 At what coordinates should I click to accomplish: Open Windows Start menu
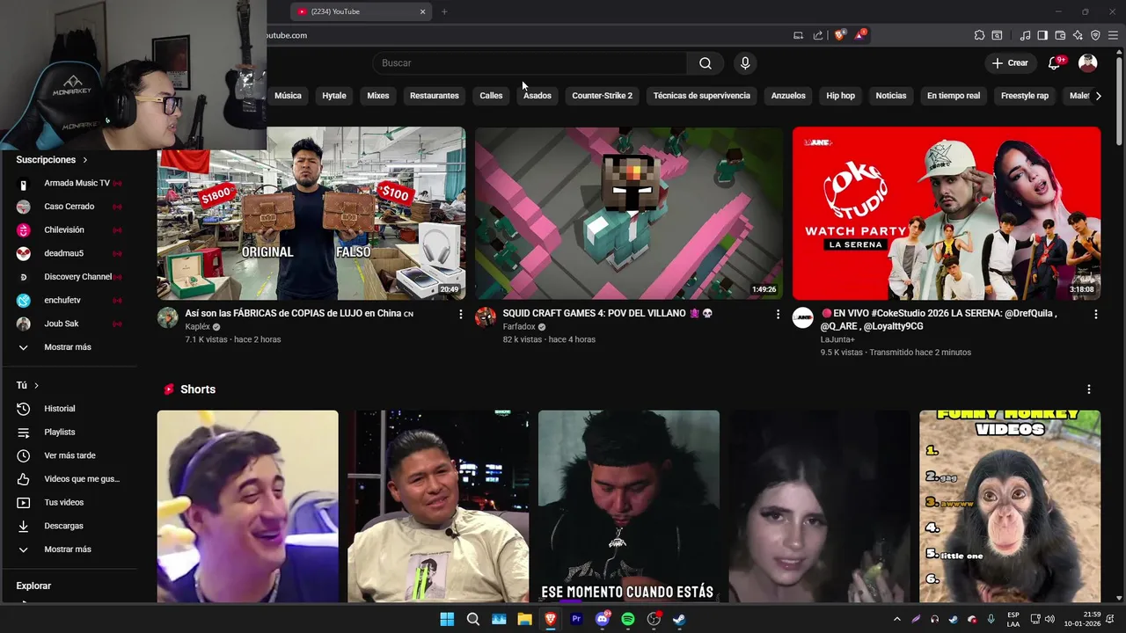[x=447, y=619]
